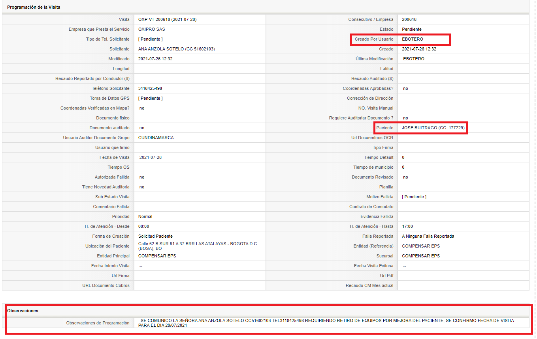Click Prioridad value 'Normal'
The image size is (537, 339).
[x=145, y=216]
